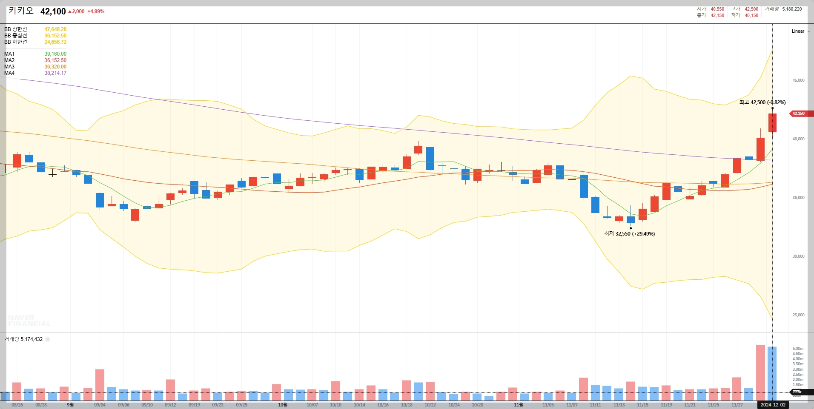Click the 08/26 date axis label
The height and width of the screenshot is (409, 814).
17,405
